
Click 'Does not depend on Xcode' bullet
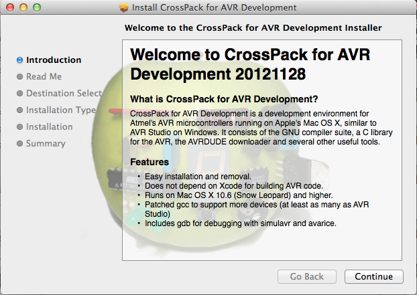click(x=234, y=186)
